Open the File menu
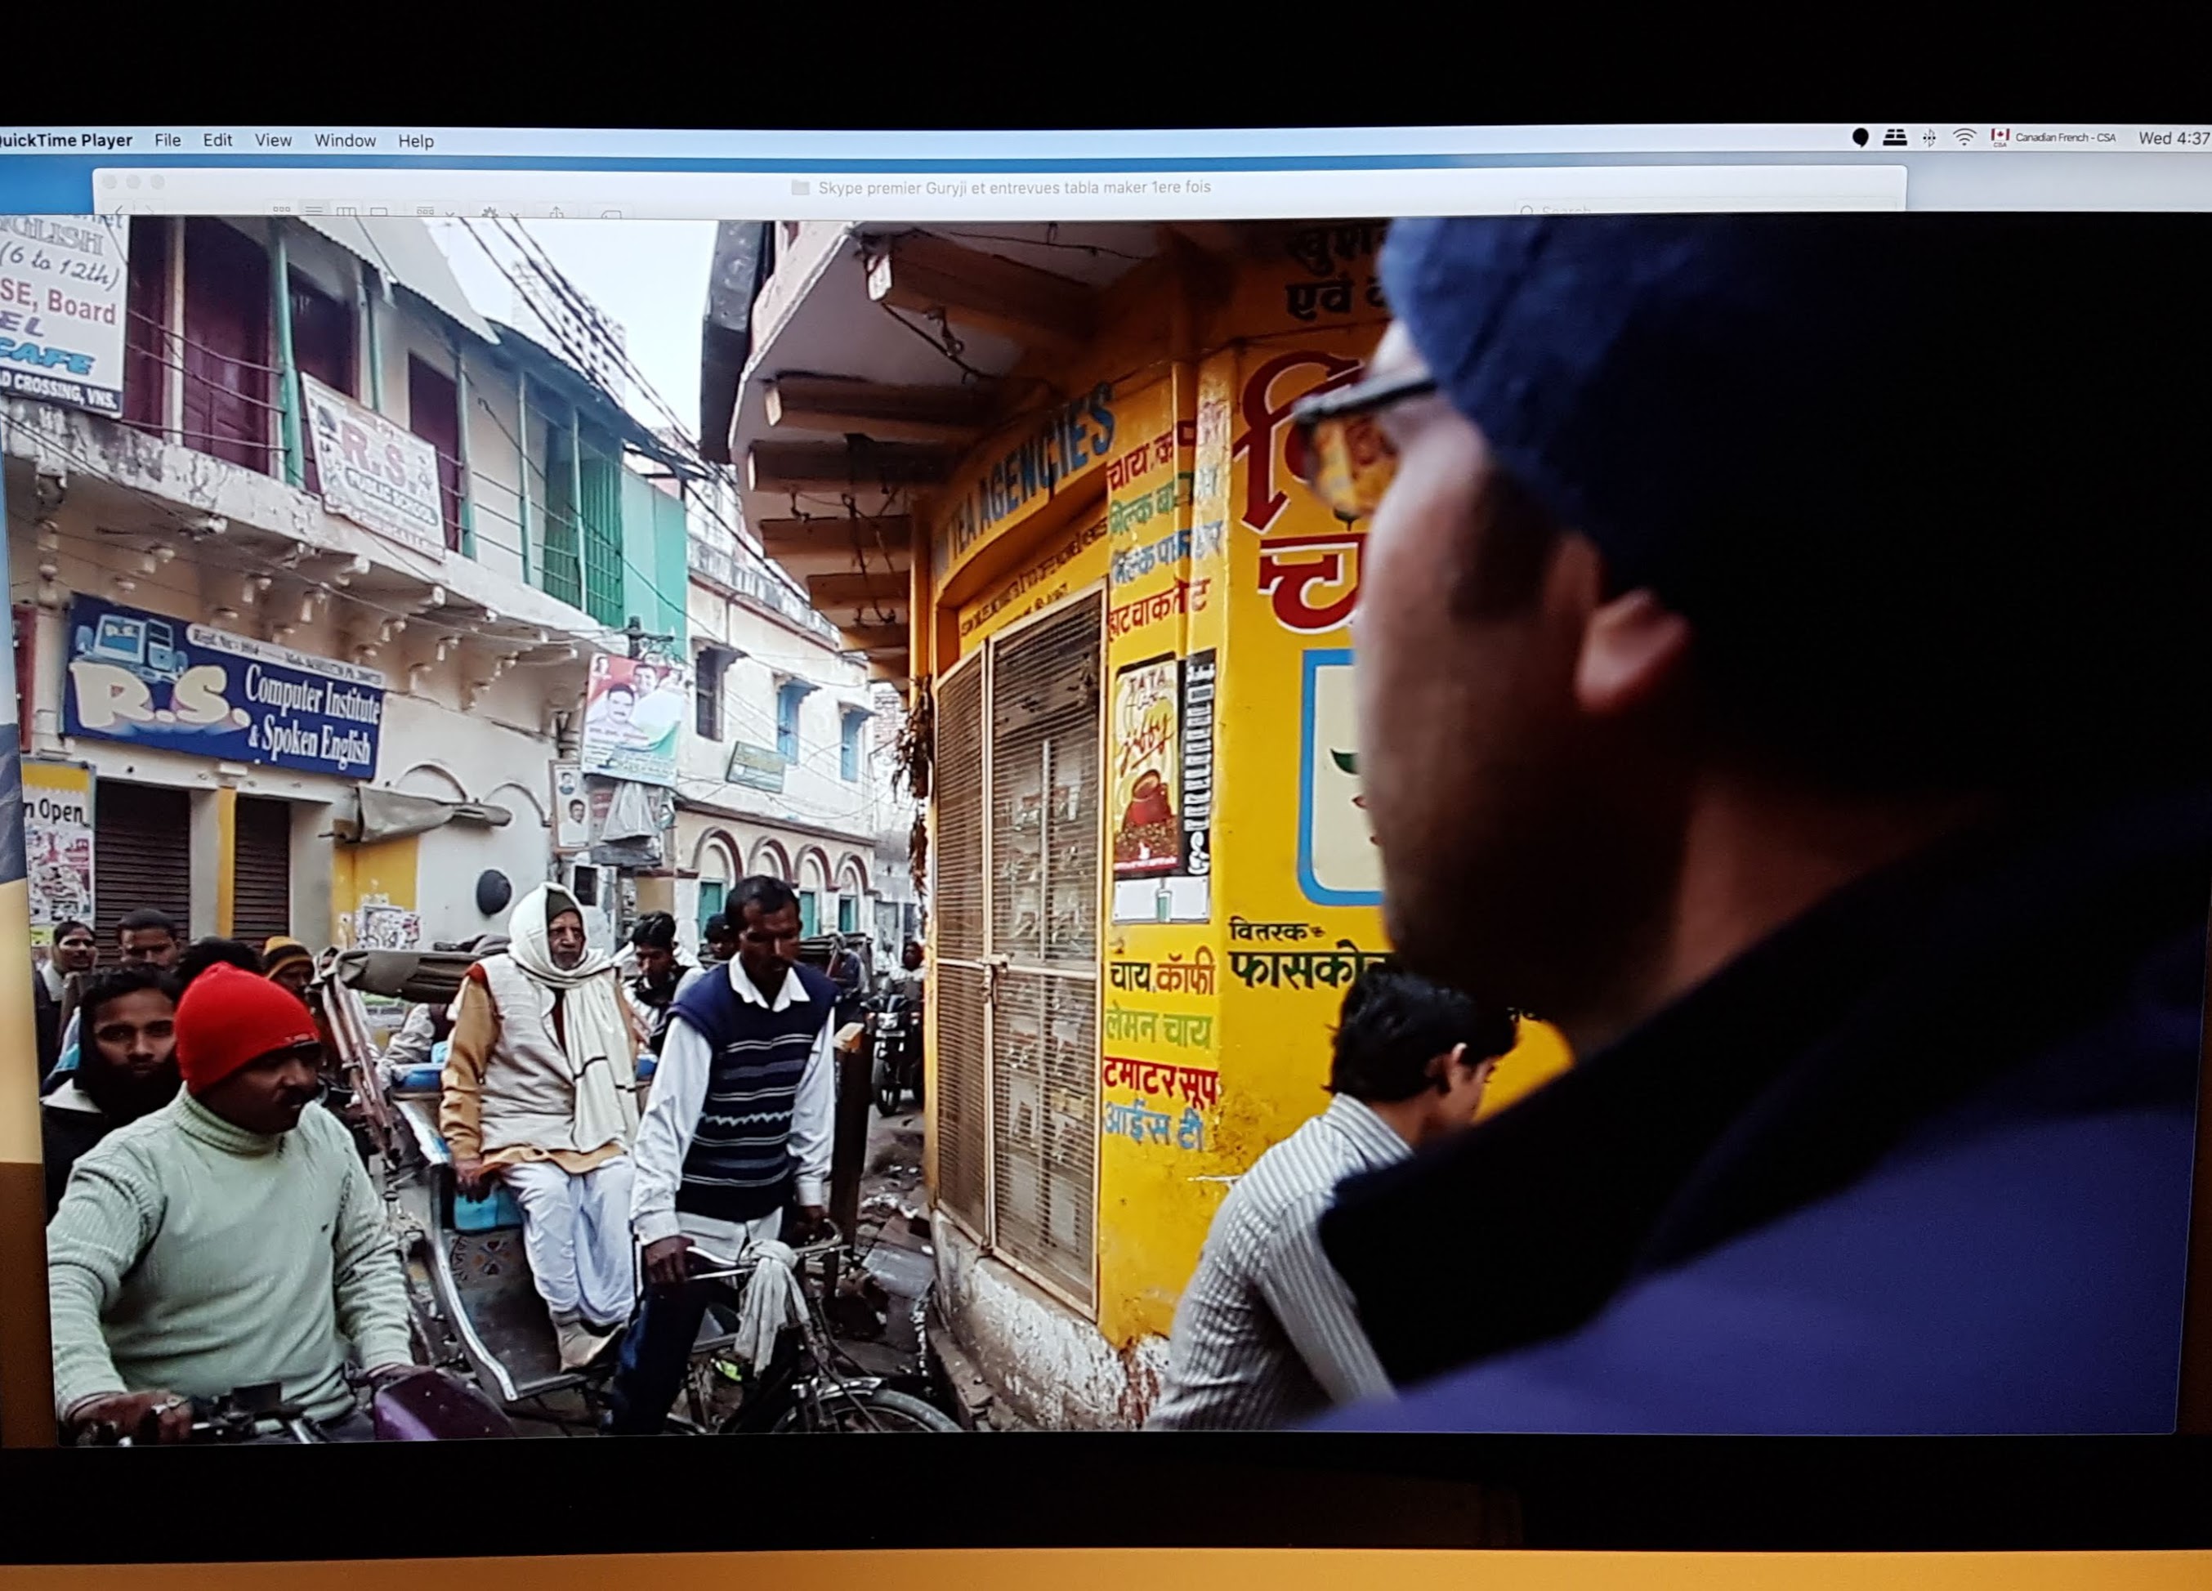This screenshot has width=2212, height=1591. [167, 141]
